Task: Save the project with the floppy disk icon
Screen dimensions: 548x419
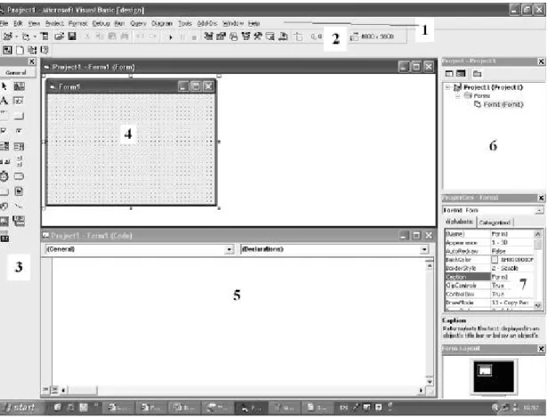Action: (x=72, y=36)
